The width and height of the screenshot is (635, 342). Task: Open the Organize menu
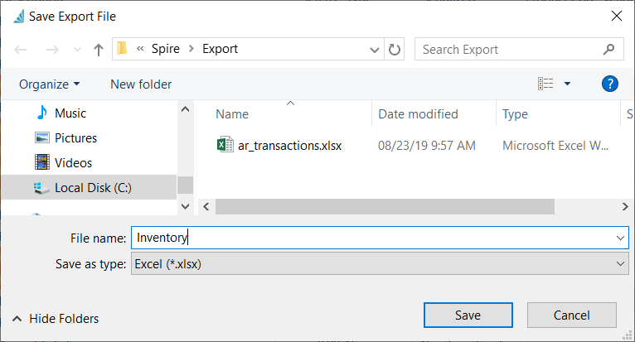(50, 84)
